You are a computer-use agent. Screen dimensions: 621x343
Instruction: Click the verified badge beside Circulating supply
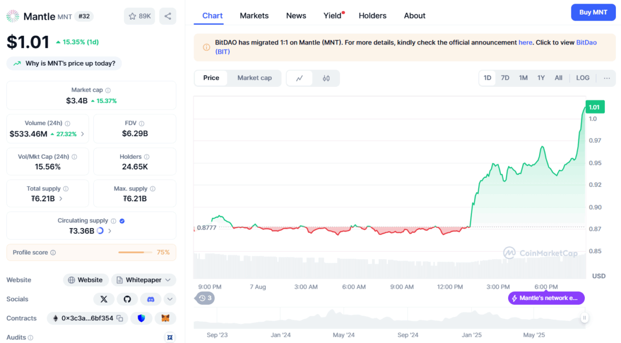click(x=122, y=221)
